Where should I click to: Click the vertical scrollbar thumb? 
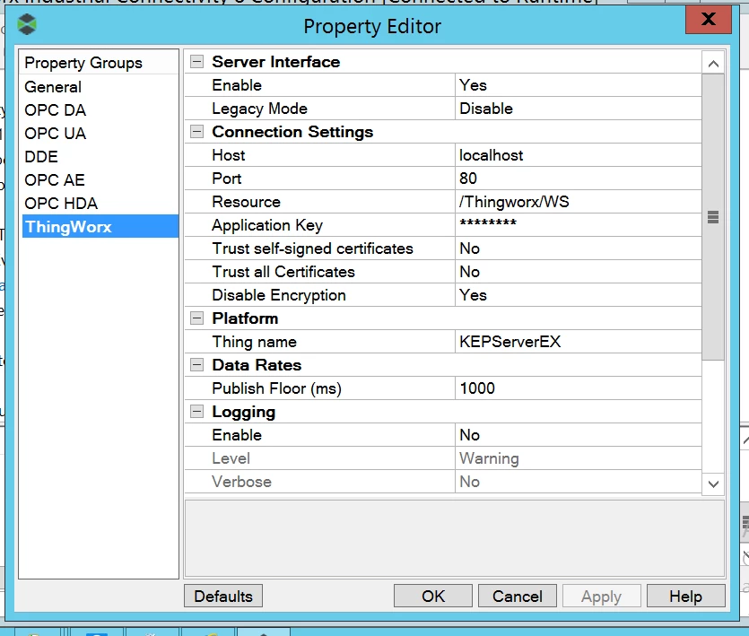click(x=713, y=217)
